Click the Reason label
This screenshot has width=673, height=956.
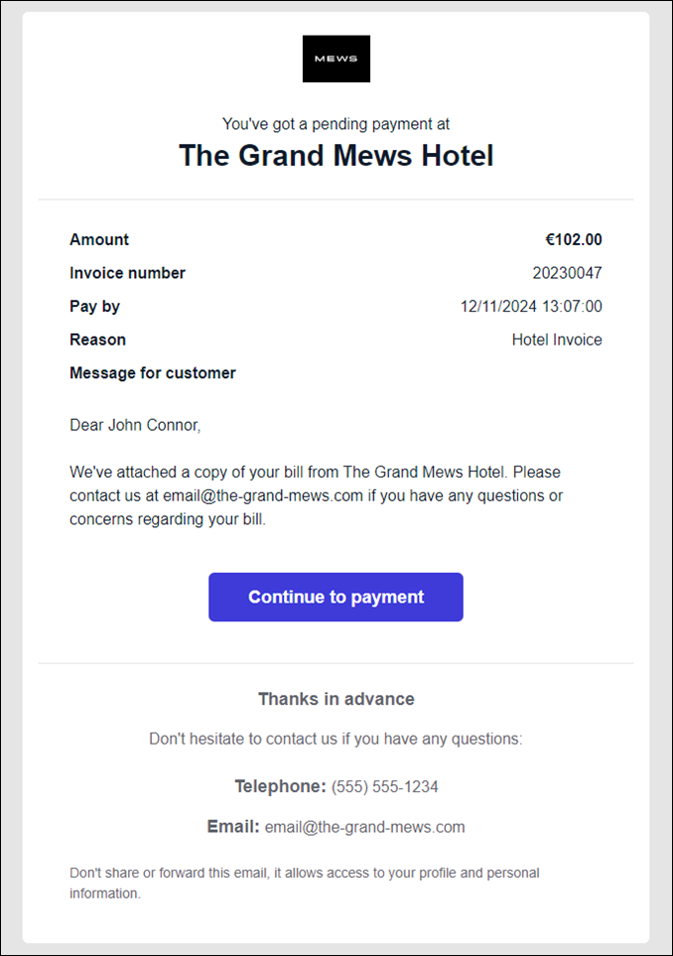point(97,340)
